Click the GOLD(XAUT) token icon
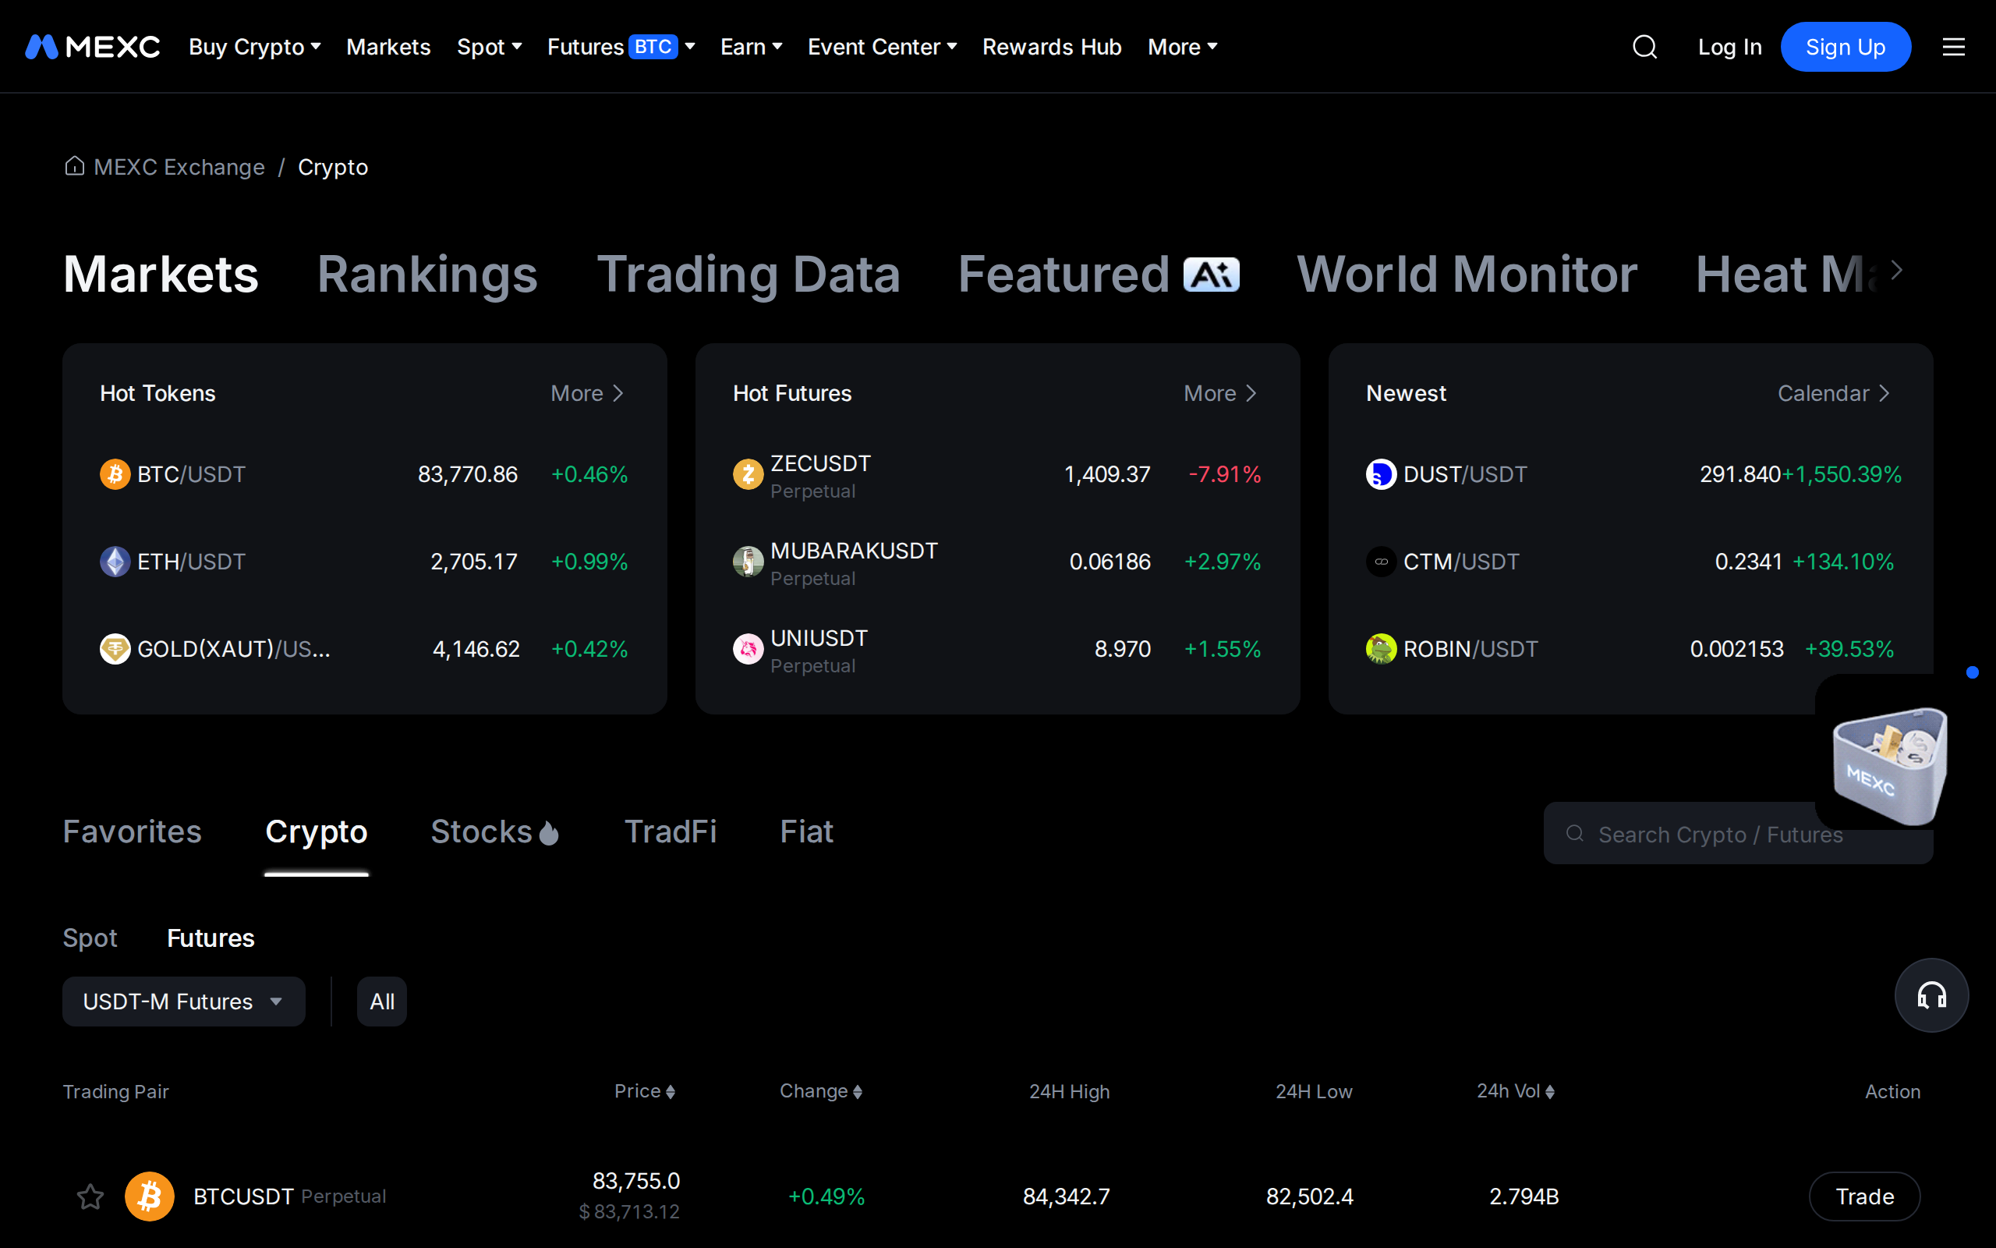This screenshot has height=1248, width=1996. click(115, 649)
